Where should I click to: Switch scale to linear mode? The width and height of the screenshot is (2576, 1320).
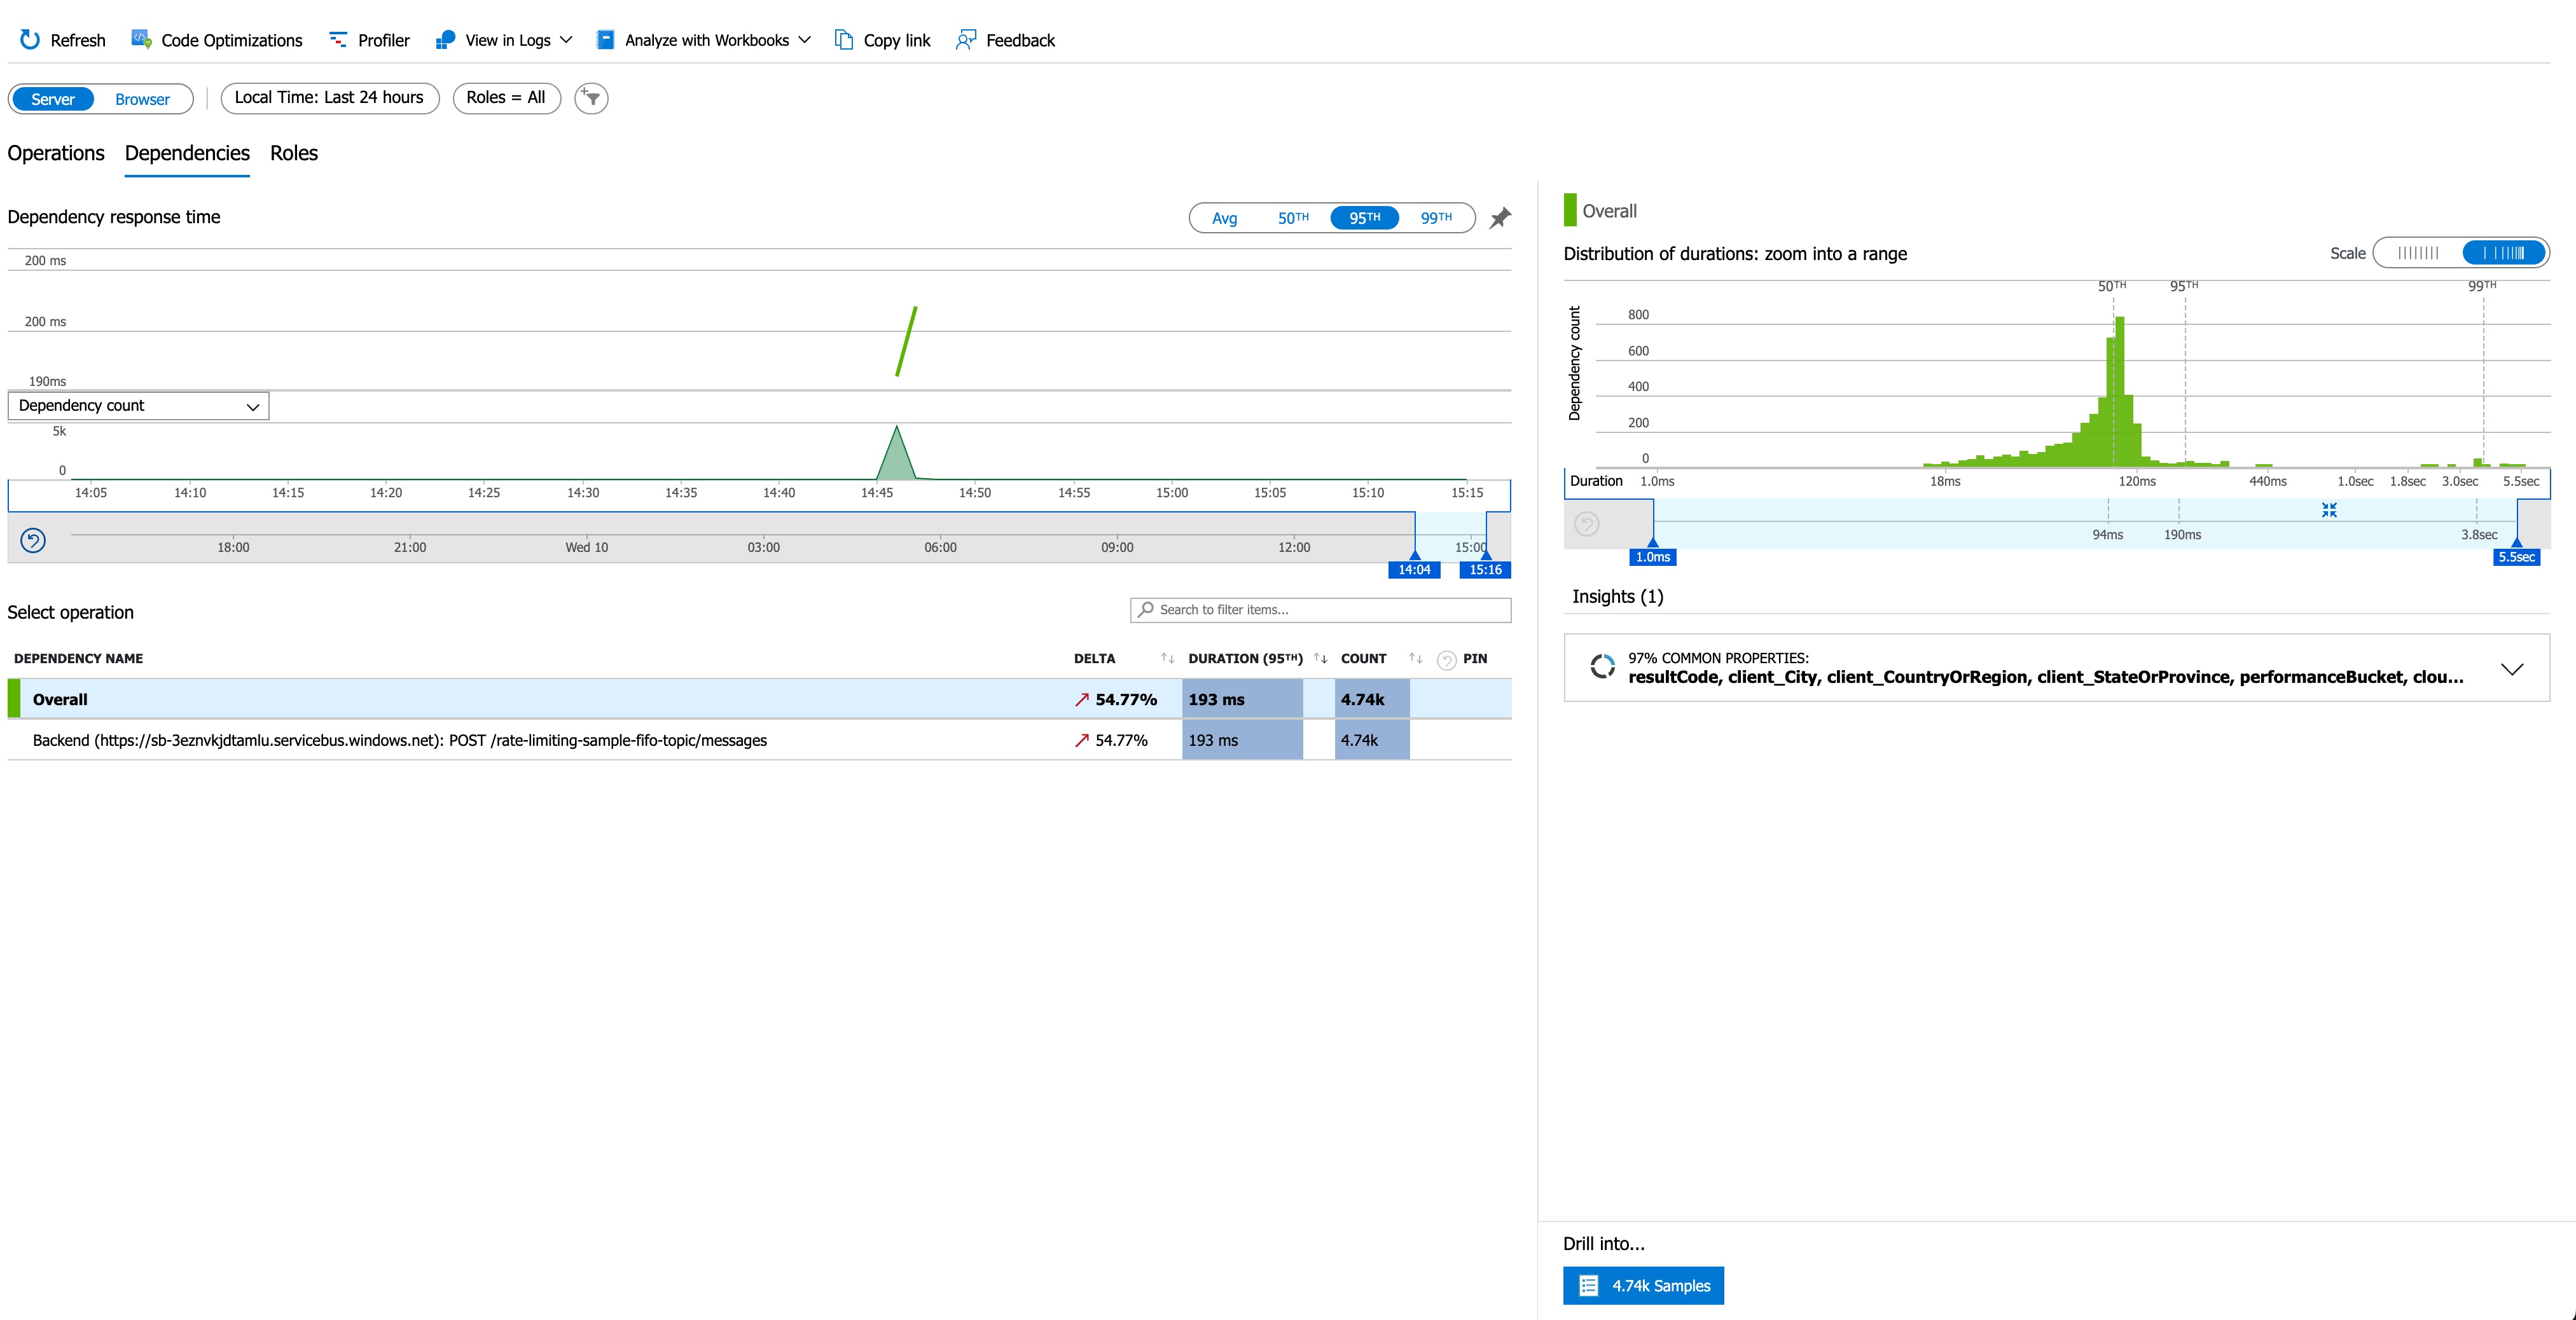[2417, 253]
